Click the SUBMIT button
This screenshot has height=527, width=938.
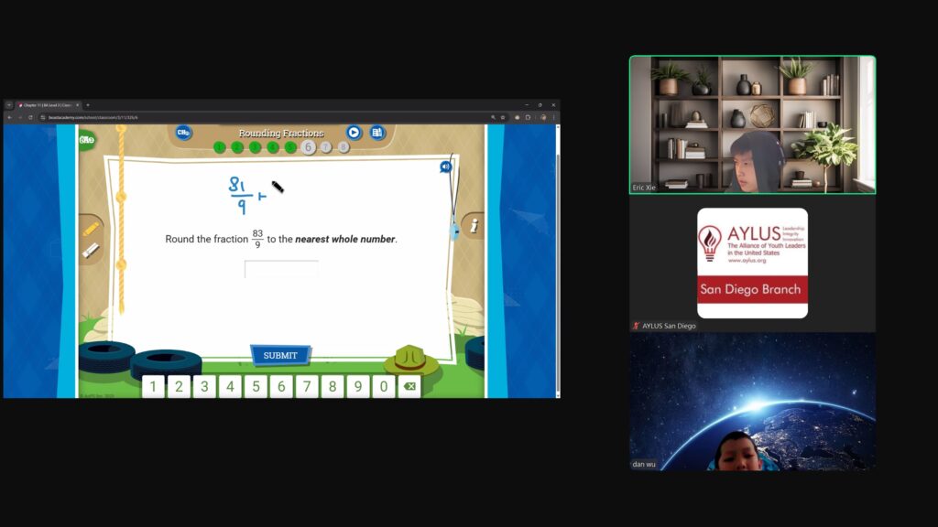click(x=280, y=355)
